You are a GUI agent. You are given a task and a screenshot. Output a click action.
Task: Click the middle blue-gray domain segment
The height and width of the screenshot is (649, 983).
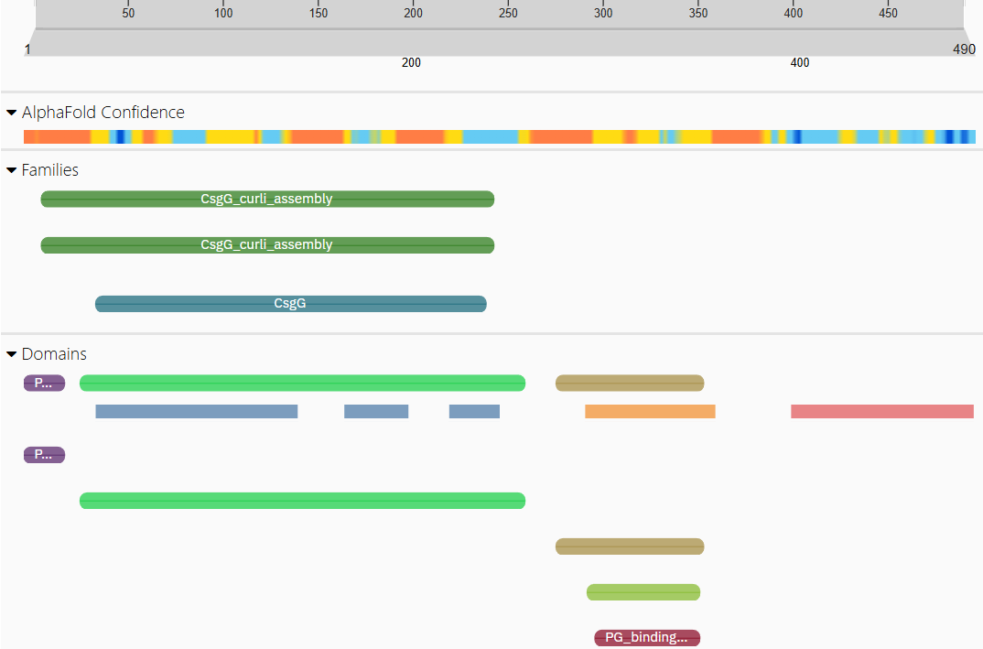click(376, 411)
